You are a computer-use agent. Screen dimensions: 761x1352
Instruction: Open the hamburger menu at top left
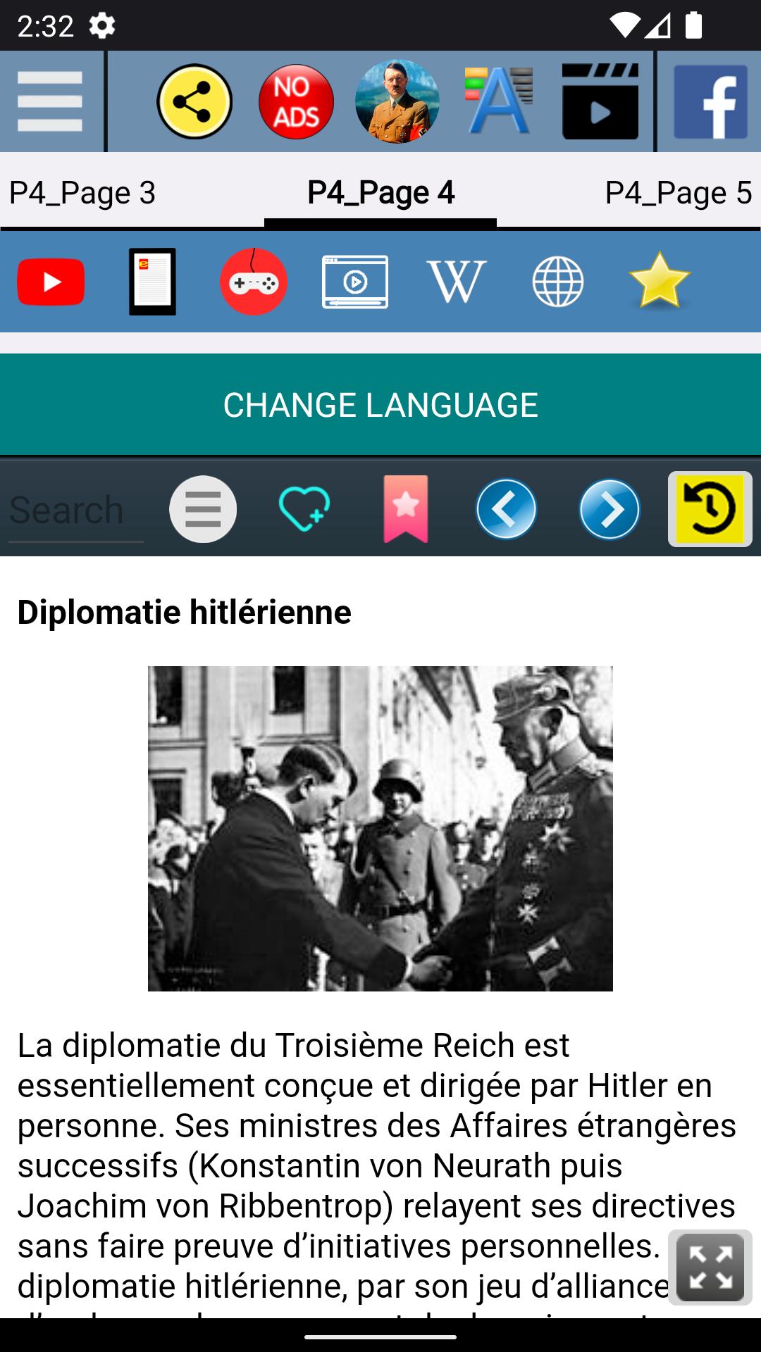pos(50,101)
